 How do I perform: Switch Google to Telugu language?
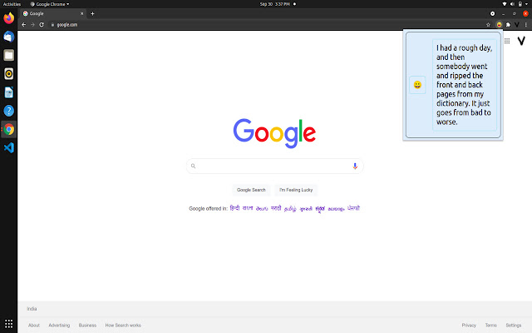[262, 208]
